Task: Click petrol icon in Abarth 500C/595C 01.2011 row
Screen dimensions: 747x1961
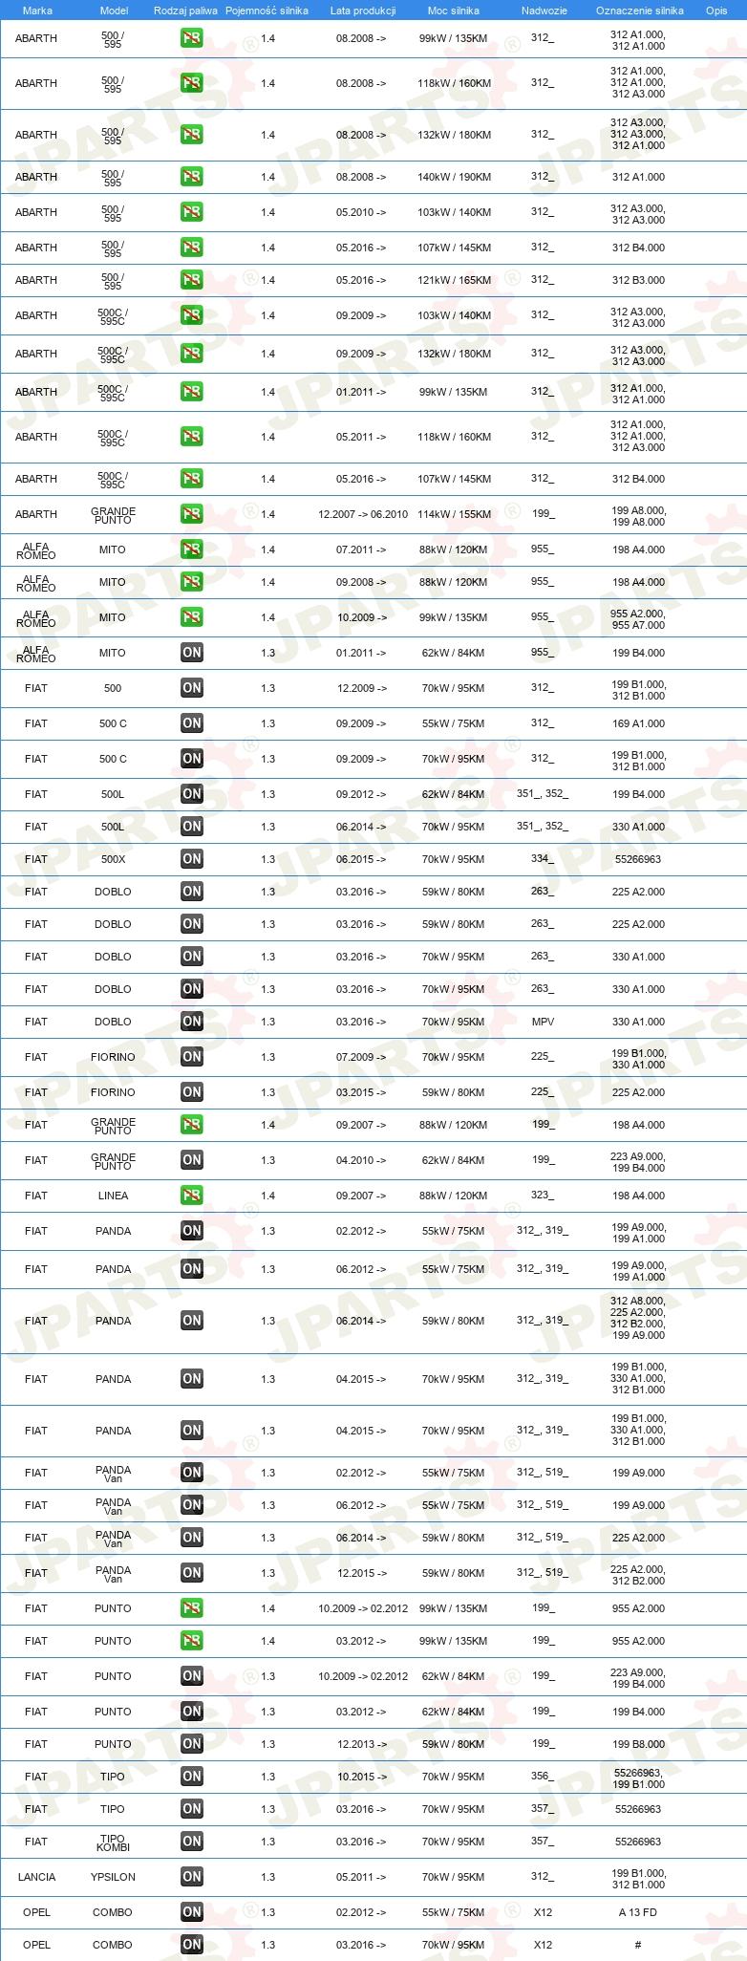Action: 191,392
